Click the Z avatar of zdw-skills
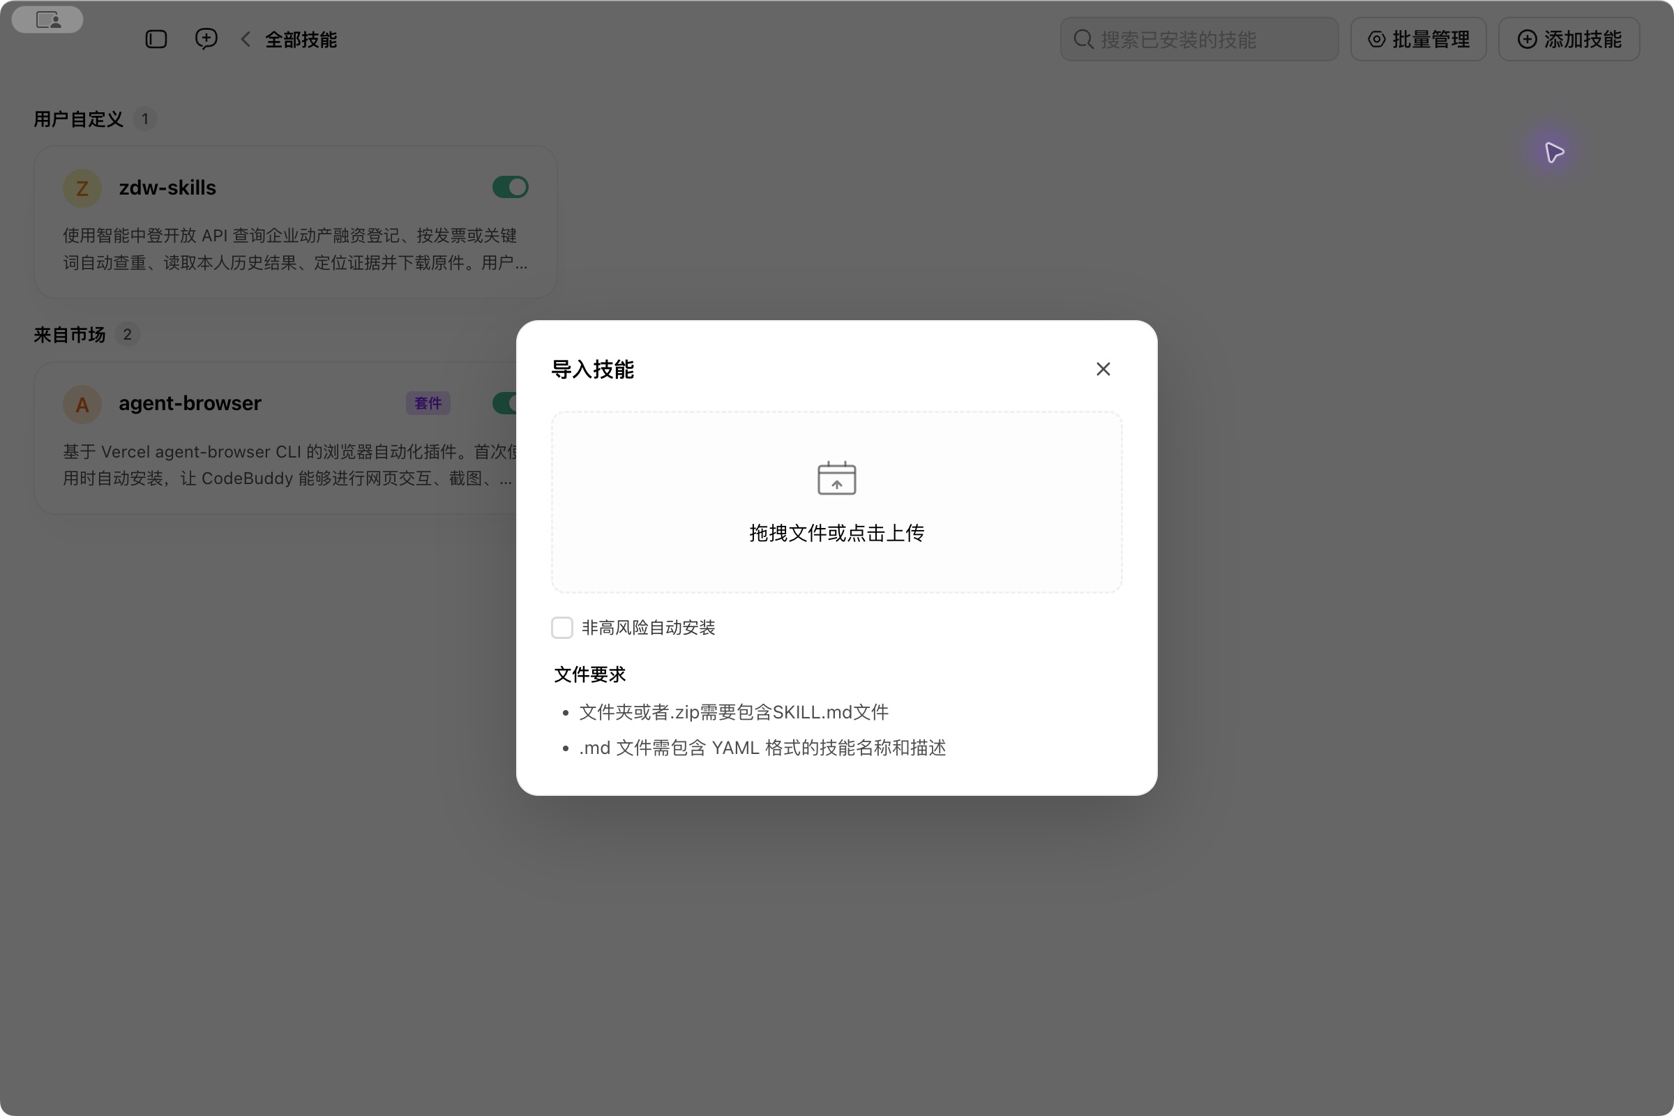Screen dimensions: 1674x1116 82,188
